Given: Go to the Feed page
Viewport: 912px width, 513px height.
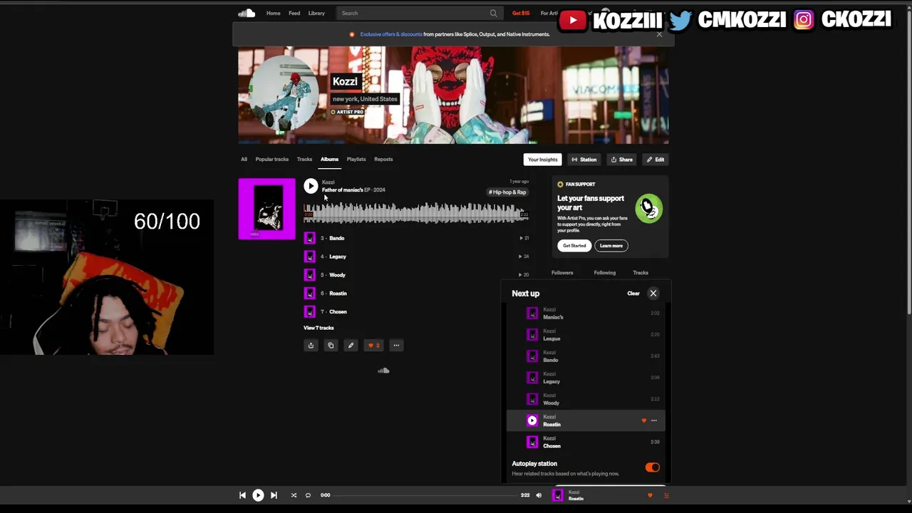Looking at the screenshot, I should [x=294, y=13].
